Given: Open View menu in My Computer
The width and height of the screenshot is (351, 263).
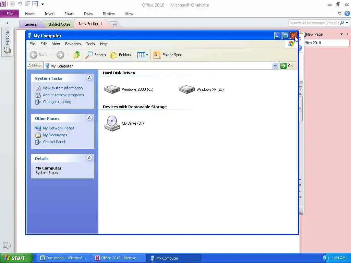Looking at the screenshot, I should [56, 44].
